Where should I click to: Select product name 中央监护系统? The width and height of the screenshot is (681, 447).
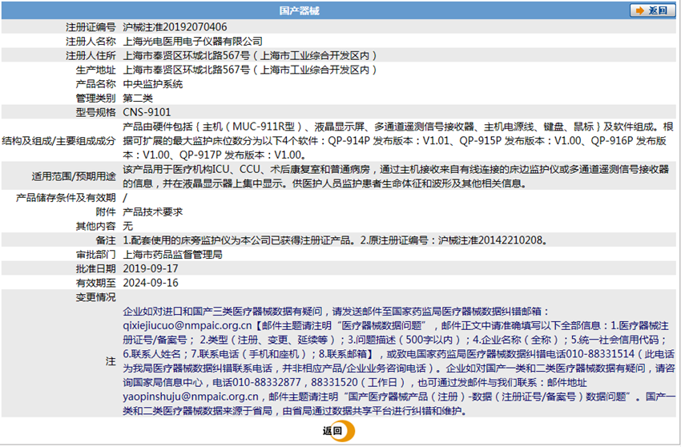pyautogui.click(x=152, y=84)
